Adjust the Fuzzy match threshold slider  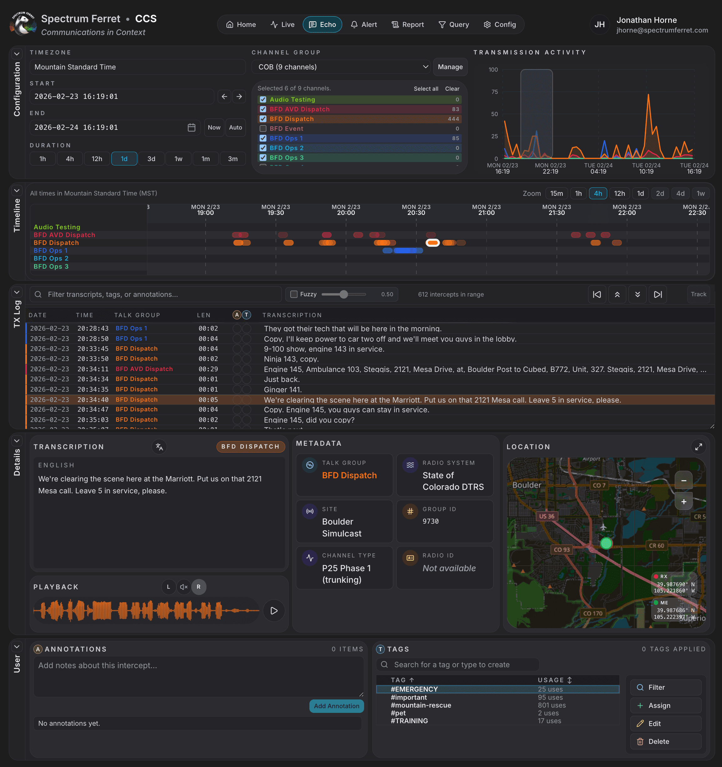click(343, 294)
